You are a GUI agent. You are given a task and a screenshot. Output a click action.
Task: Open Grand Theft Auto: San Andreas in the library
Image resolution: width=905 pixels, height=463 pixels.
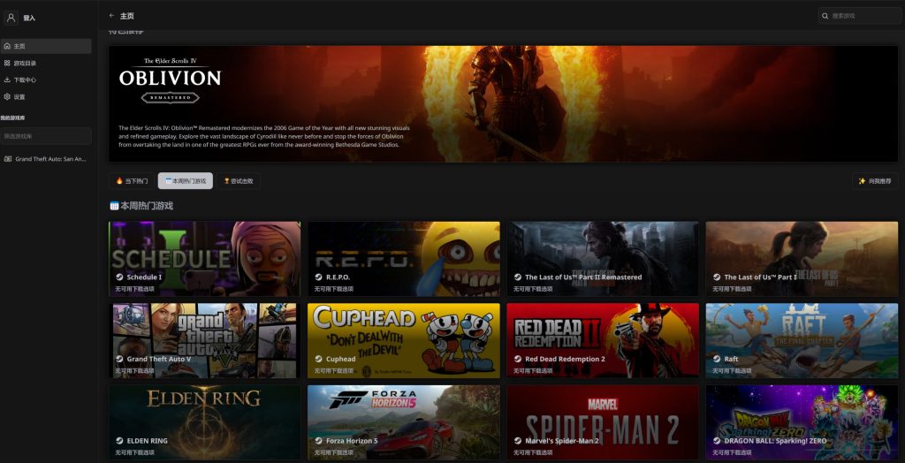click(x=46, y=159)
